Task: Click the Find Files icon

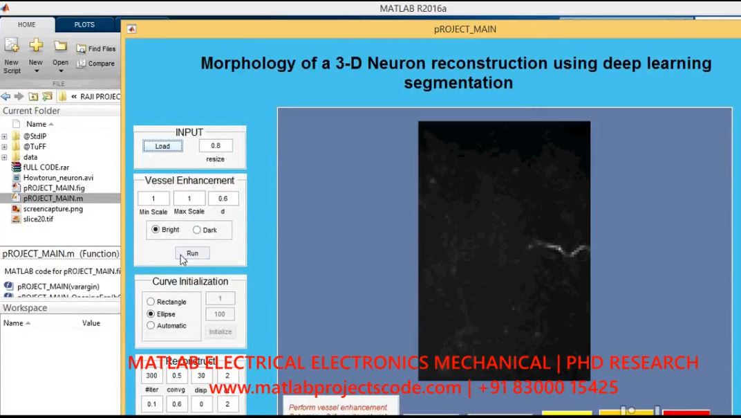Action: point(82,49)
